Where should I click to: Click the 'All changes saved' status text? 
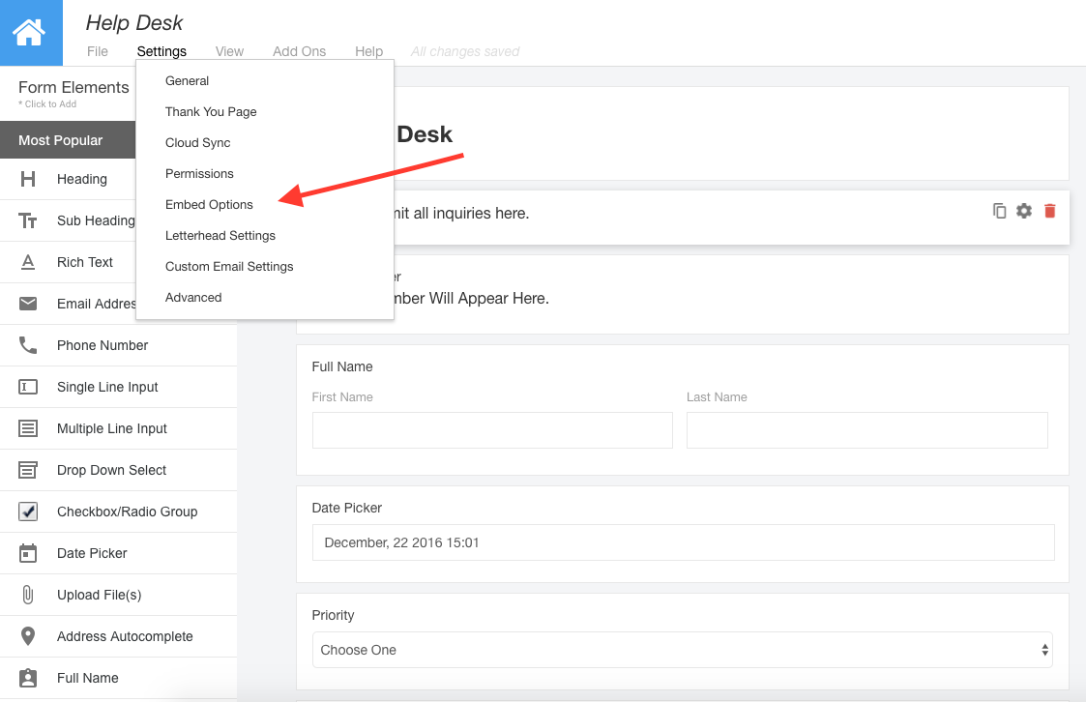pos(465,52)
